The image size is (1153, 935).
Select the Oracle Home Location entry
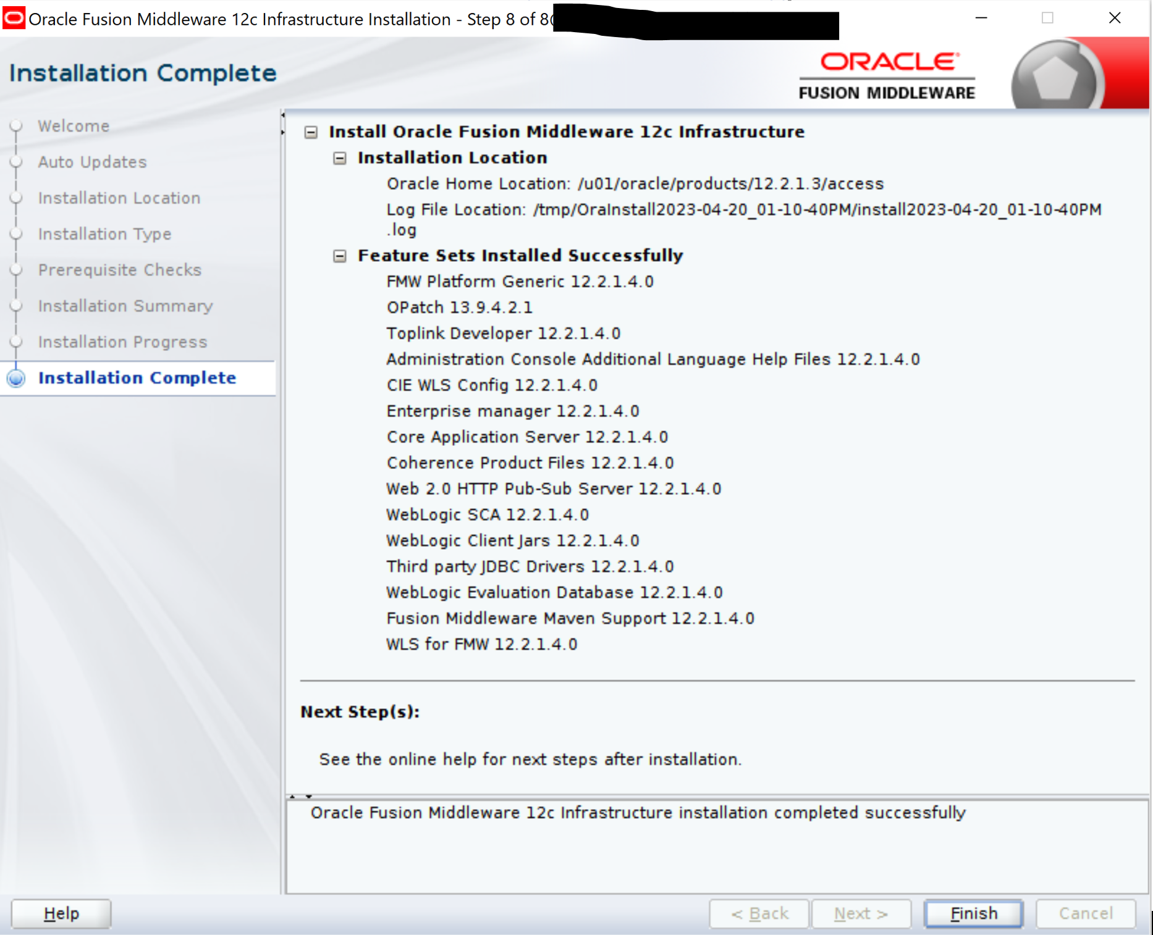635,184
